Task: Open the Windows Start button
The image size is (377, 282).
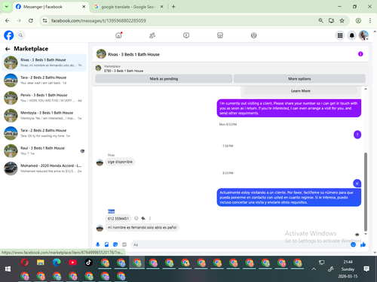Action: 8,269
